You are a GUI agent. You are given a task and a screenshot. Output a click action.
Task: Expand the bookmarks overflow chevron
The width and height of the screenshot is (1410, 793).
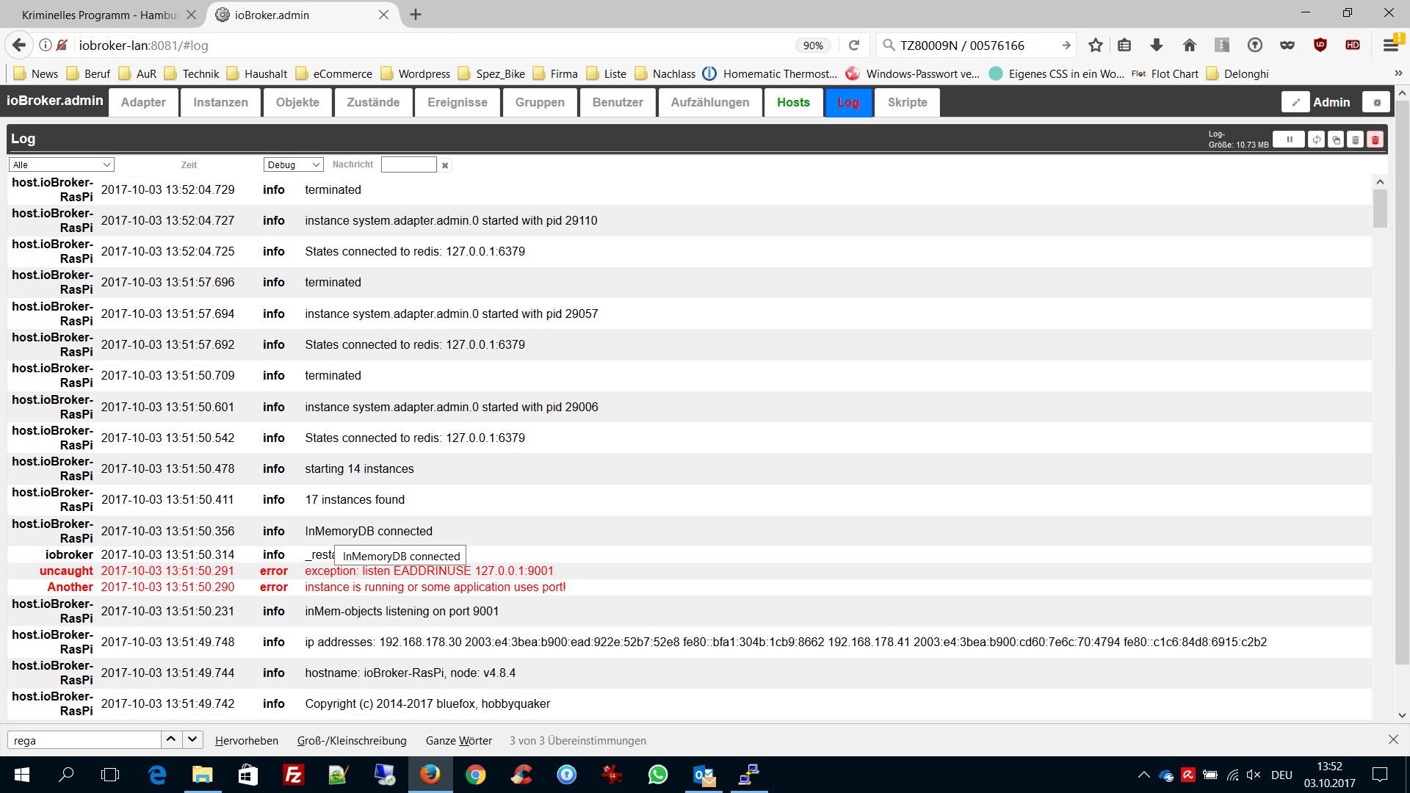(x=1398, y=73)
